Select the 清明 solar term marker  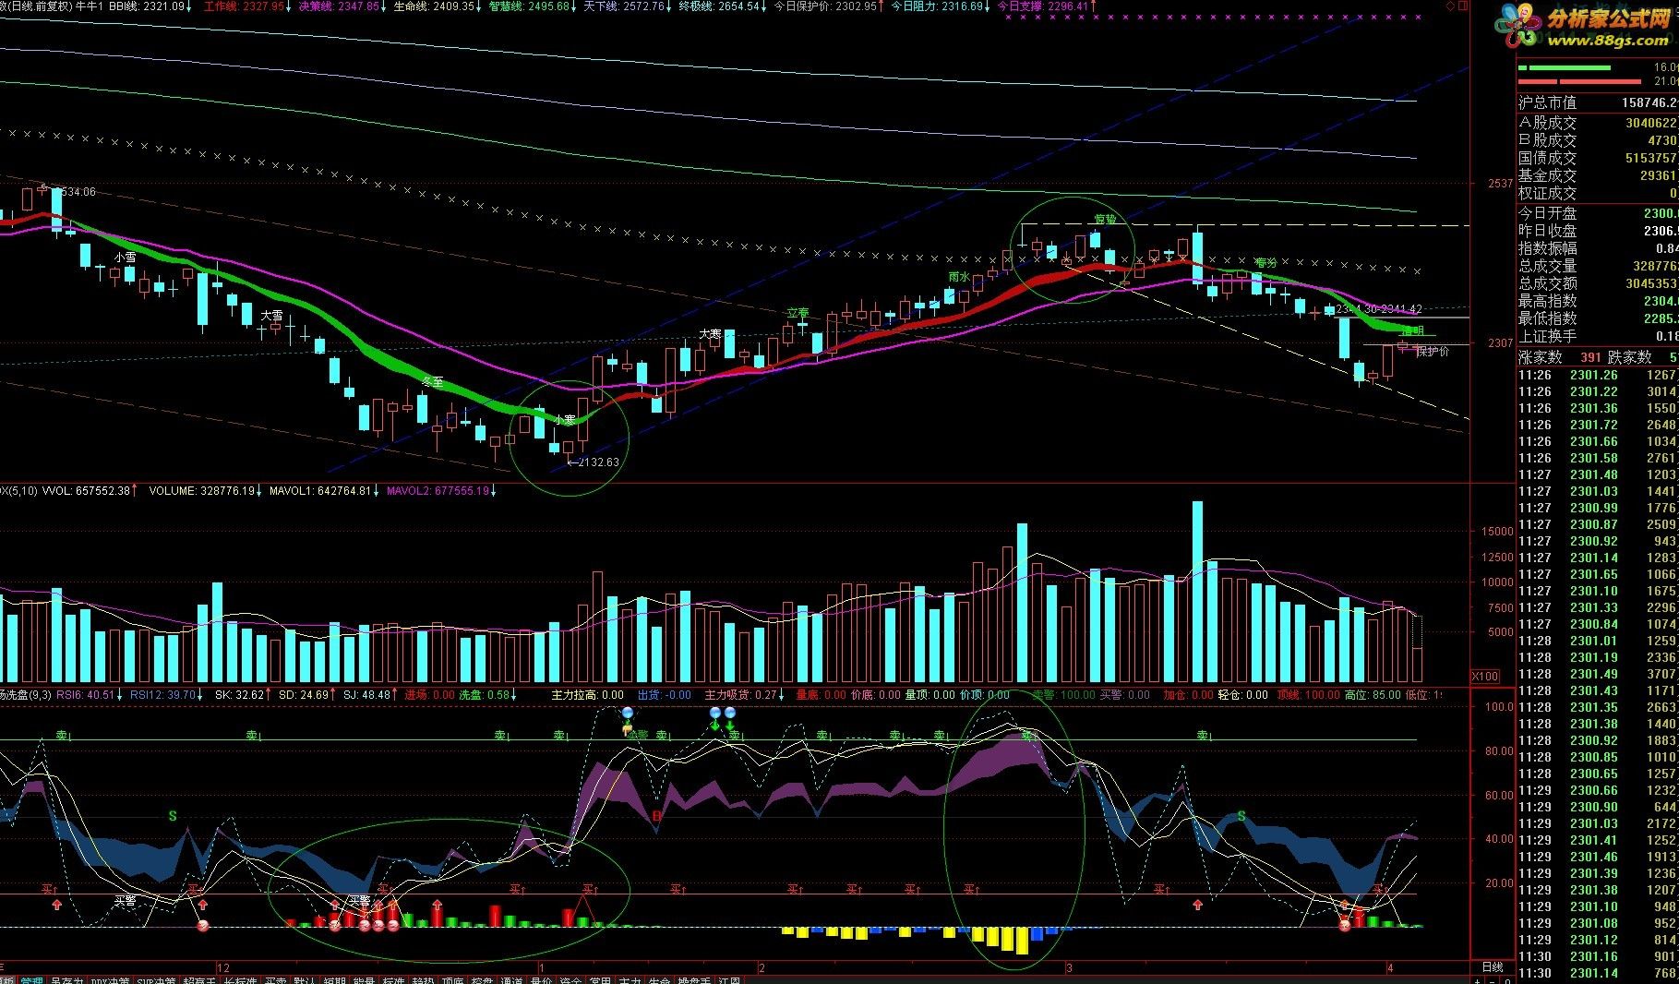pos(1412,330)
